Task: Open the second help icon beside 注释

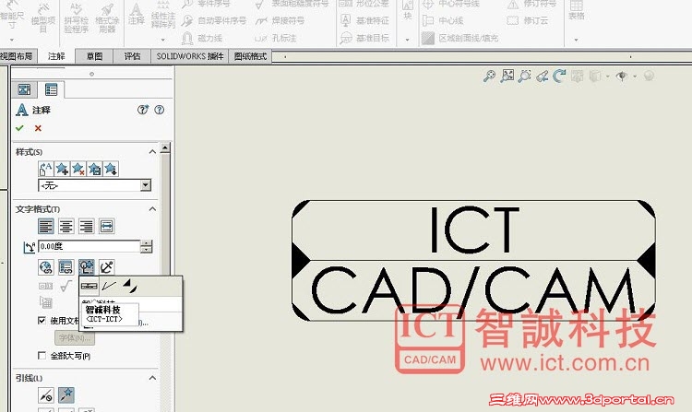Action: coord(160,110)
